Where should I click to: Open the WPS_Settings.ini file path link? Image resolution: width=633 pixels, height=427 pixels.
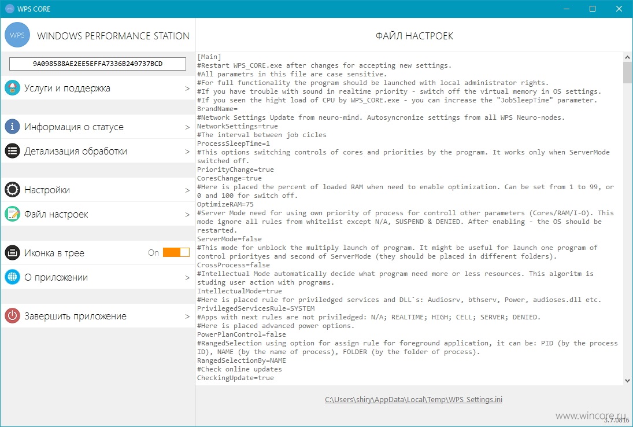(413, 400)
